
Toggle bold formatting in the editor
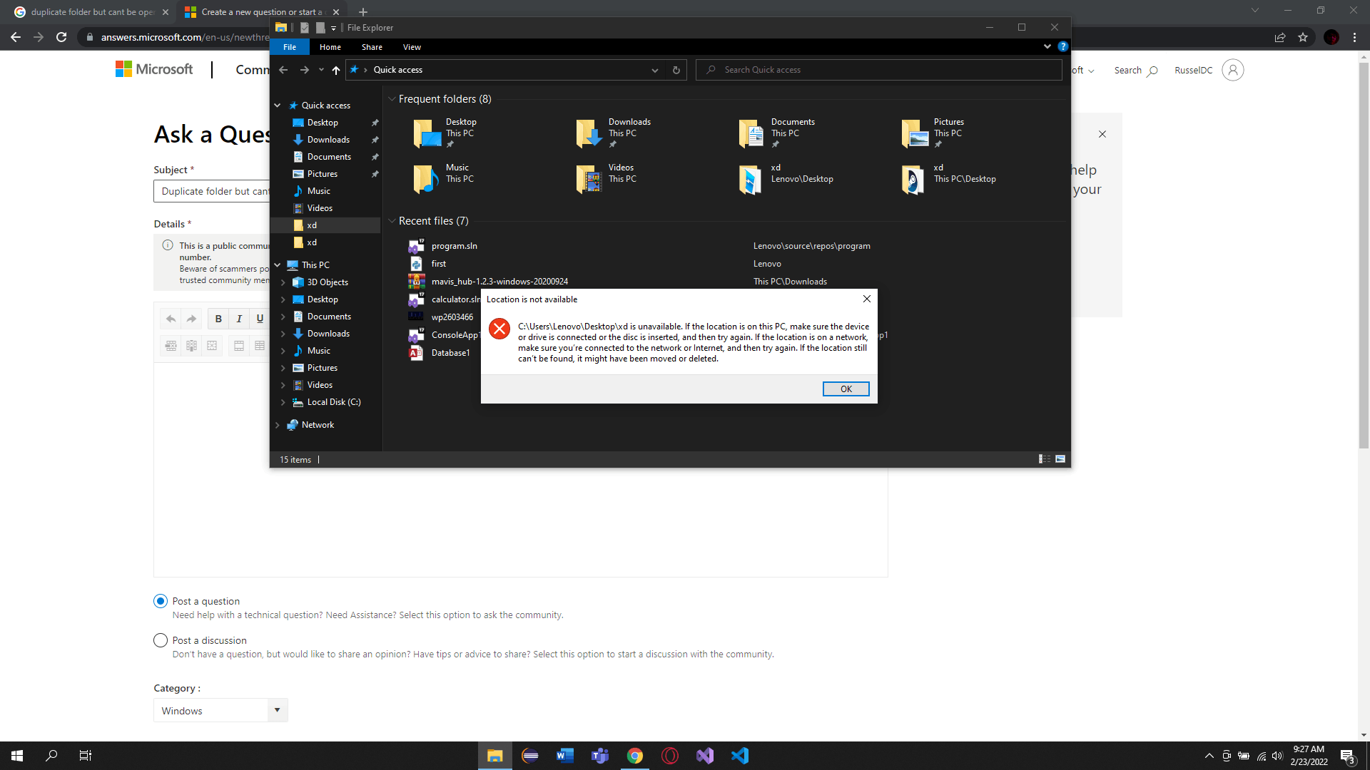[x=218, y=319]
